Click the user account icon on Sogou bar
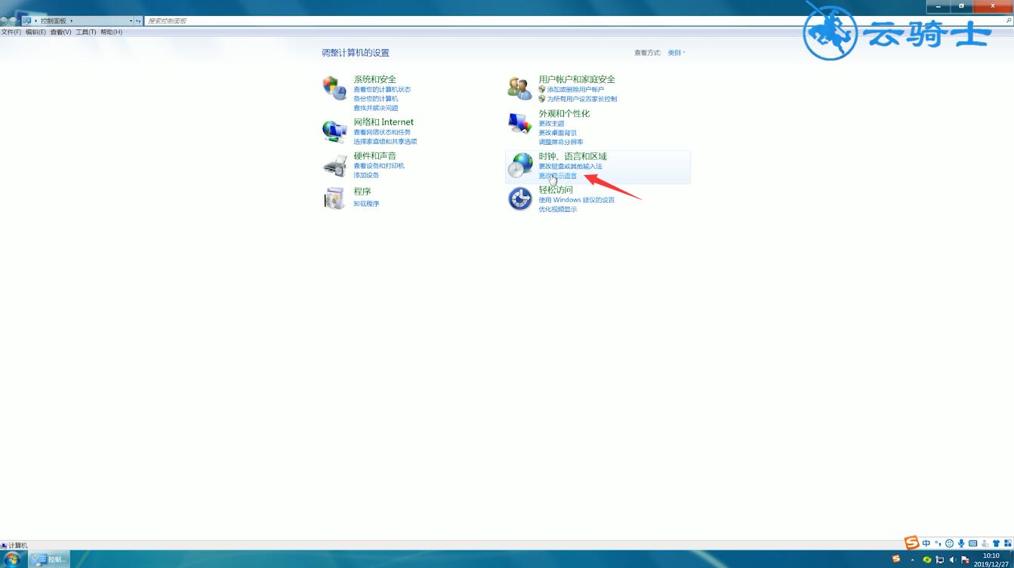Image resolution: width=1014 pixels, height=568 pixels. point(985,543)
